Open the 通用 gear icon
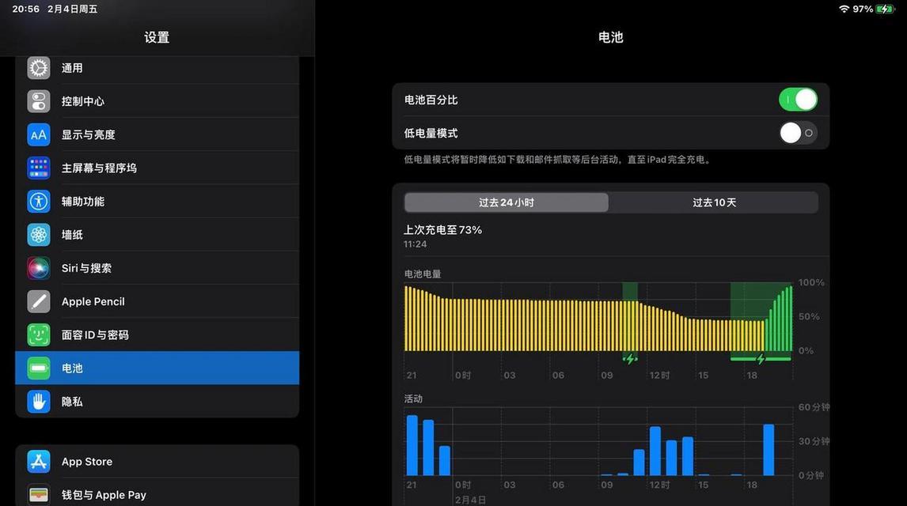The width and height of the screenshot is (907, 506). click(x=39, y=68)
